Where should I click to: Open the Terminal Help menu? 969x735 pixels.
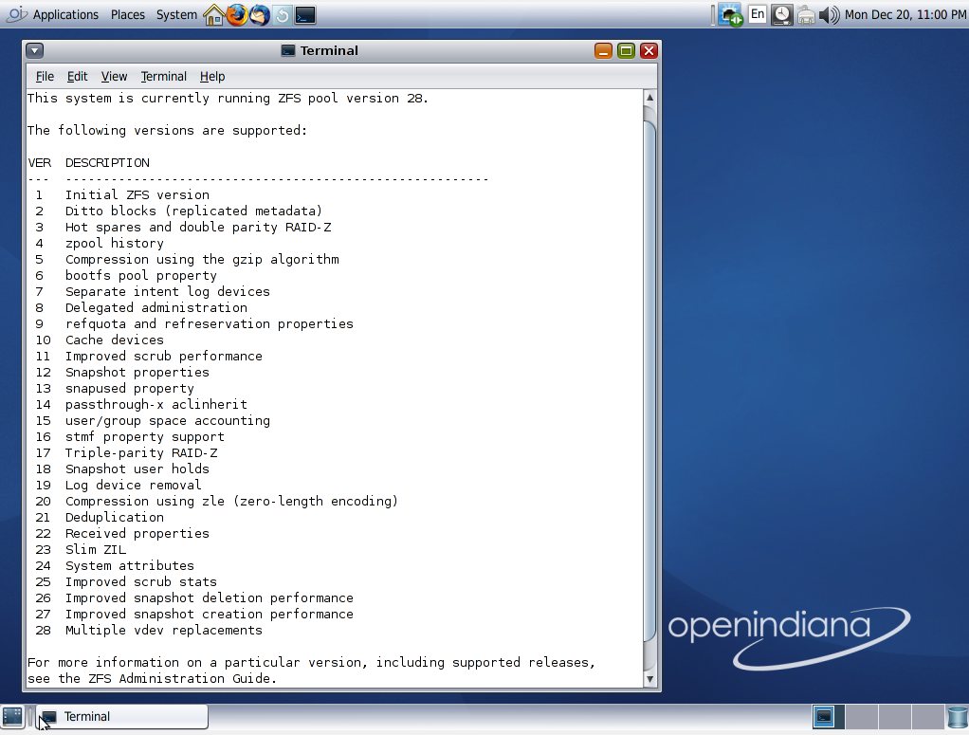pos(212,77)
